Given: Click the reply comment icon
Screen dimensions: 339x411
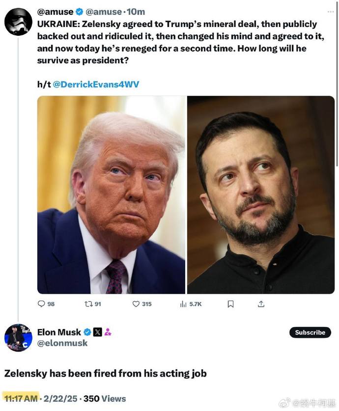Looking at the screenshot, I should click(42, 304).
